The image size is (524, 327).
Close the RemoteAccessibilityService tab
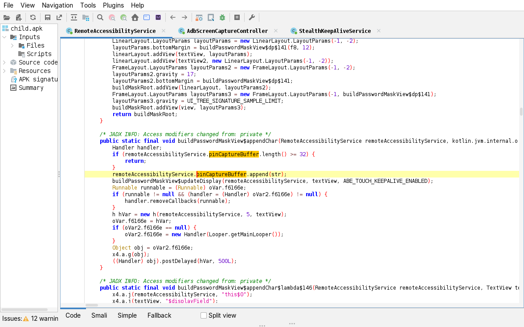tap(164, 31)
